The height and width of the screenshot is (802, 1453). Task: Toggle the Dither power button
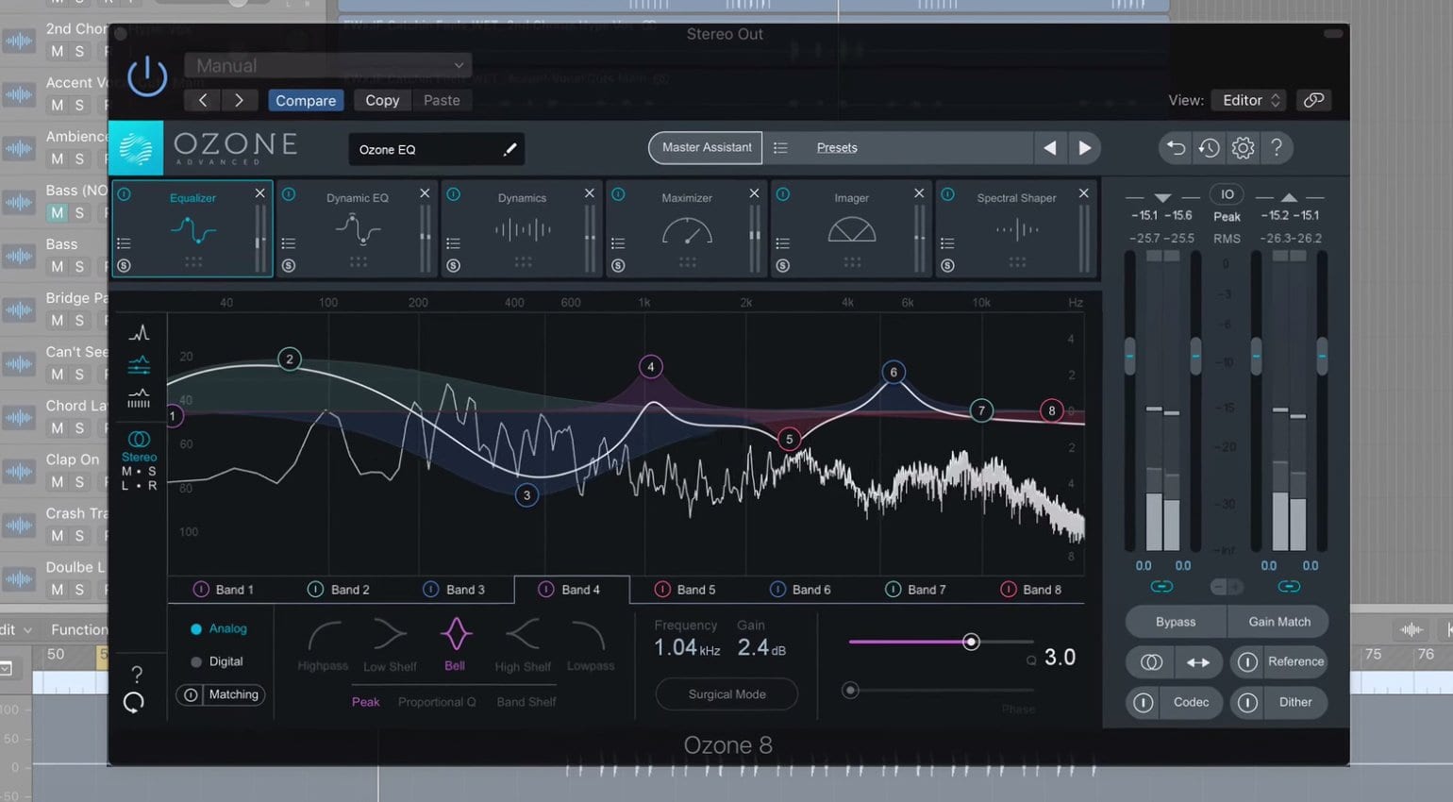(x=1247, y=703)
